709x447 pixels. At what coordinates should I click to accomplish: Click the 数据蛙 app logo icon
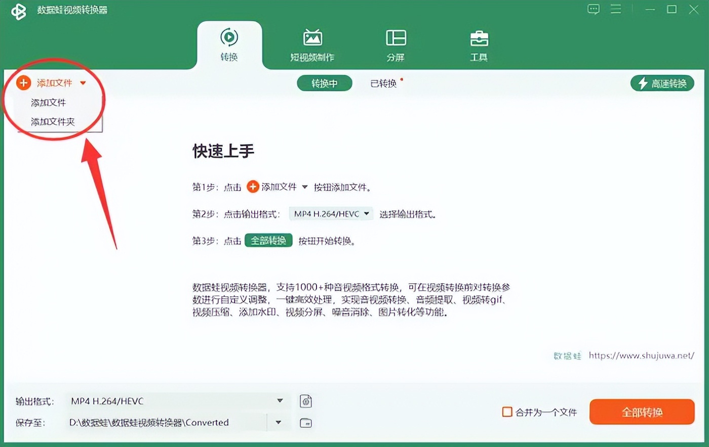18,10
